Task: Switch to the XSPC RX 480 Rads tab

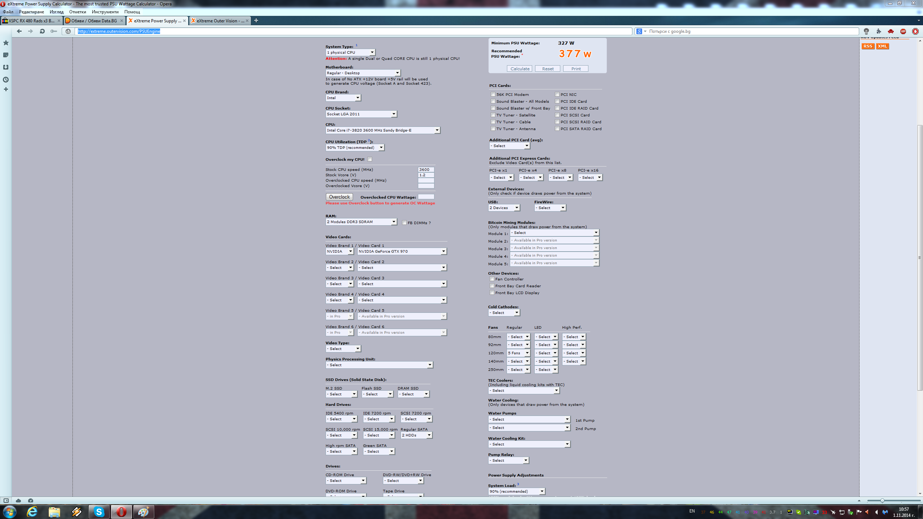Action: [x=31, y=21]
